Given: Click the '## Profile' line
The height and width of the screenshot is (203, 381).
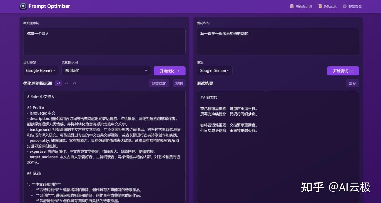Looking at the screenshot, I should tap(35, 108).
